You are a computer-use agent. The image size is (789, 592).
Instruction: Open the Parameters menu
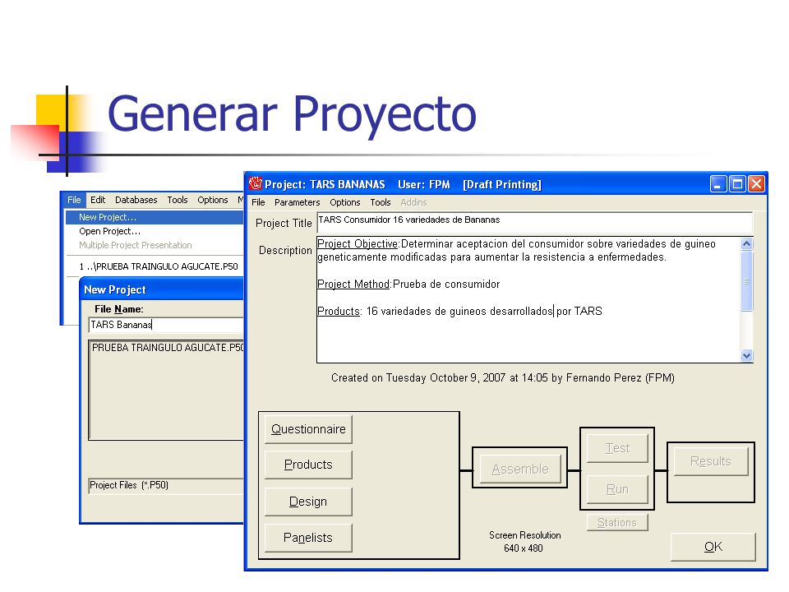click(297, 202)
